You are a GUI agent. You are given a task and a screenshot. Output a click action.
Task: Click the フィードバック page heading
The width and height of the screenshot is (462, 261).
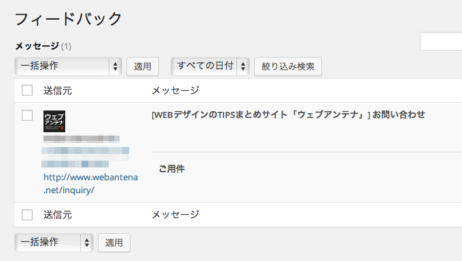coord(69,19)
